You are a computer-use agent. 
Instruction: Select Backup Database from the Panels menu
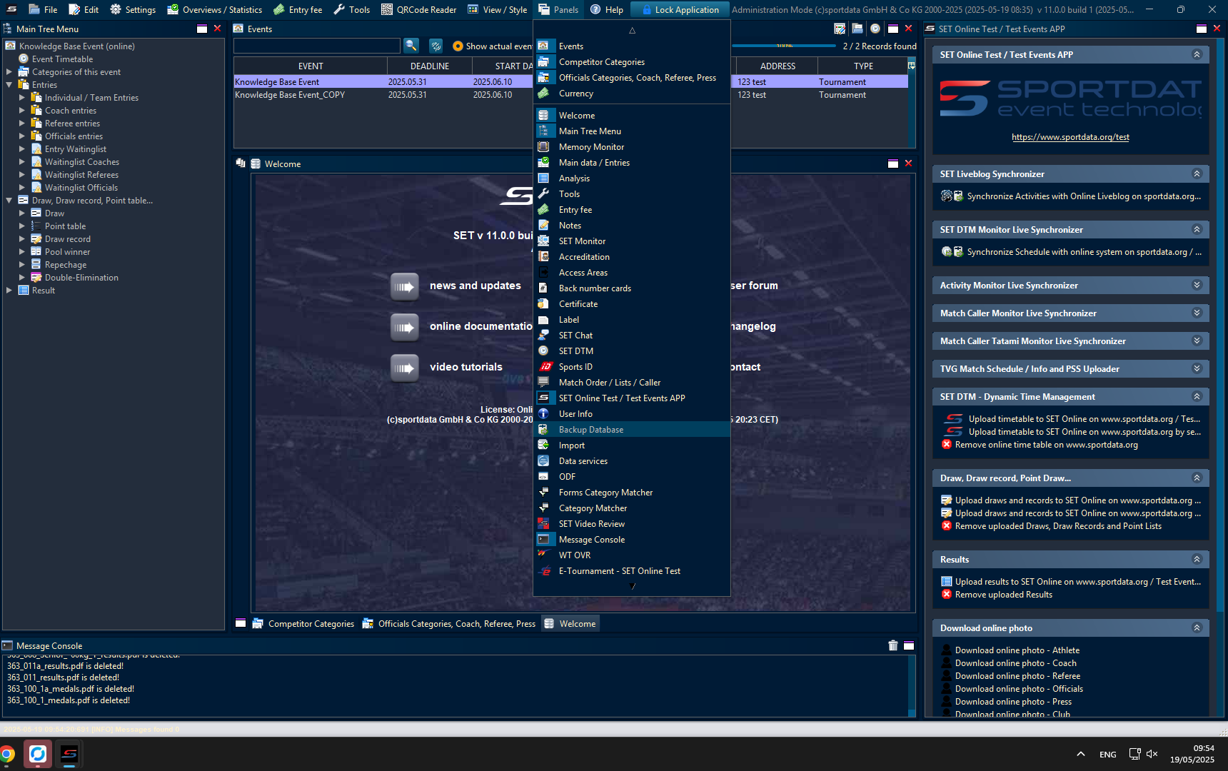pyautogui.click(x=591, y=430)
